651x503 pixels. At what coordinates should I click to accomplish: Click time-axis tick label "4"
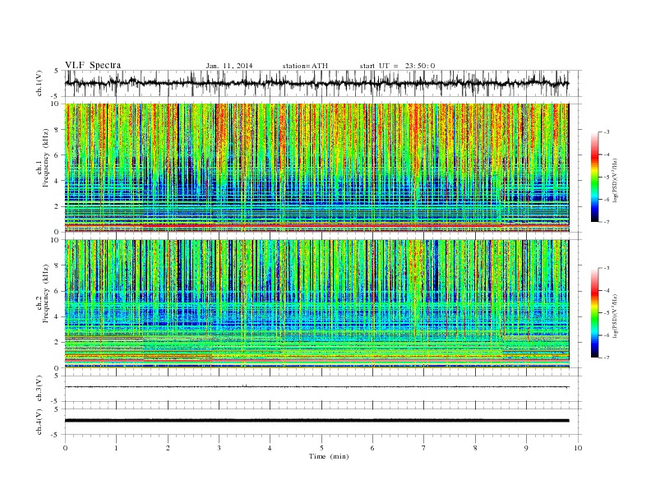click(x=270, y=448)
